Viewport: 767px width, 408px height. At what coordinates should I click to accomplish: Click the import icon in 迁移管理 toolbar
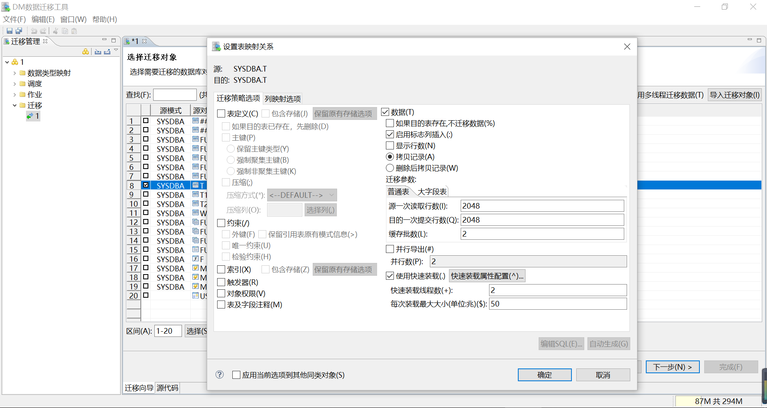(x=98, y=52)
